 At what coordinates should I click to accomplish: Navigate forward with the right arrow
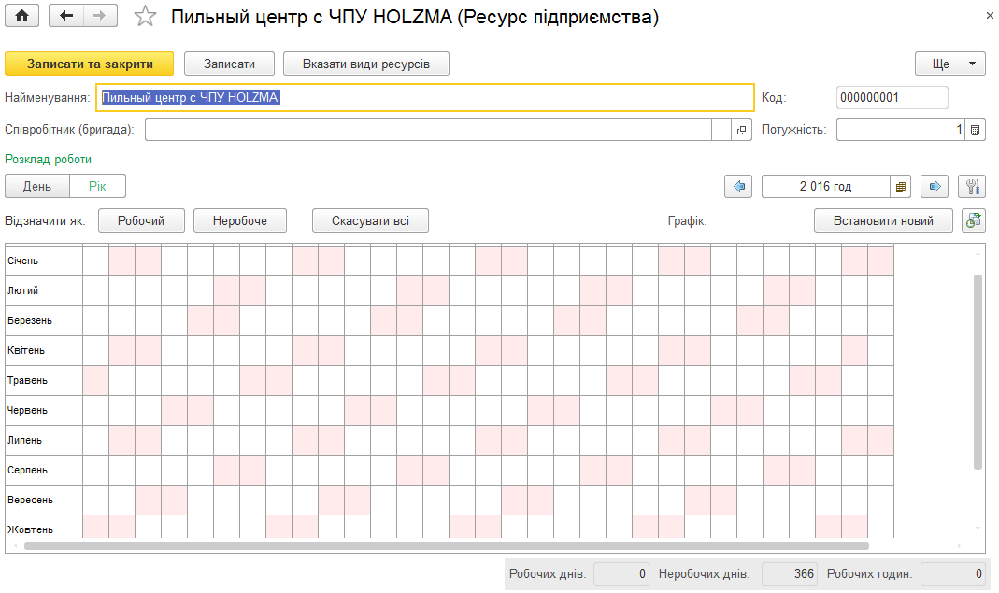point(99,16)
